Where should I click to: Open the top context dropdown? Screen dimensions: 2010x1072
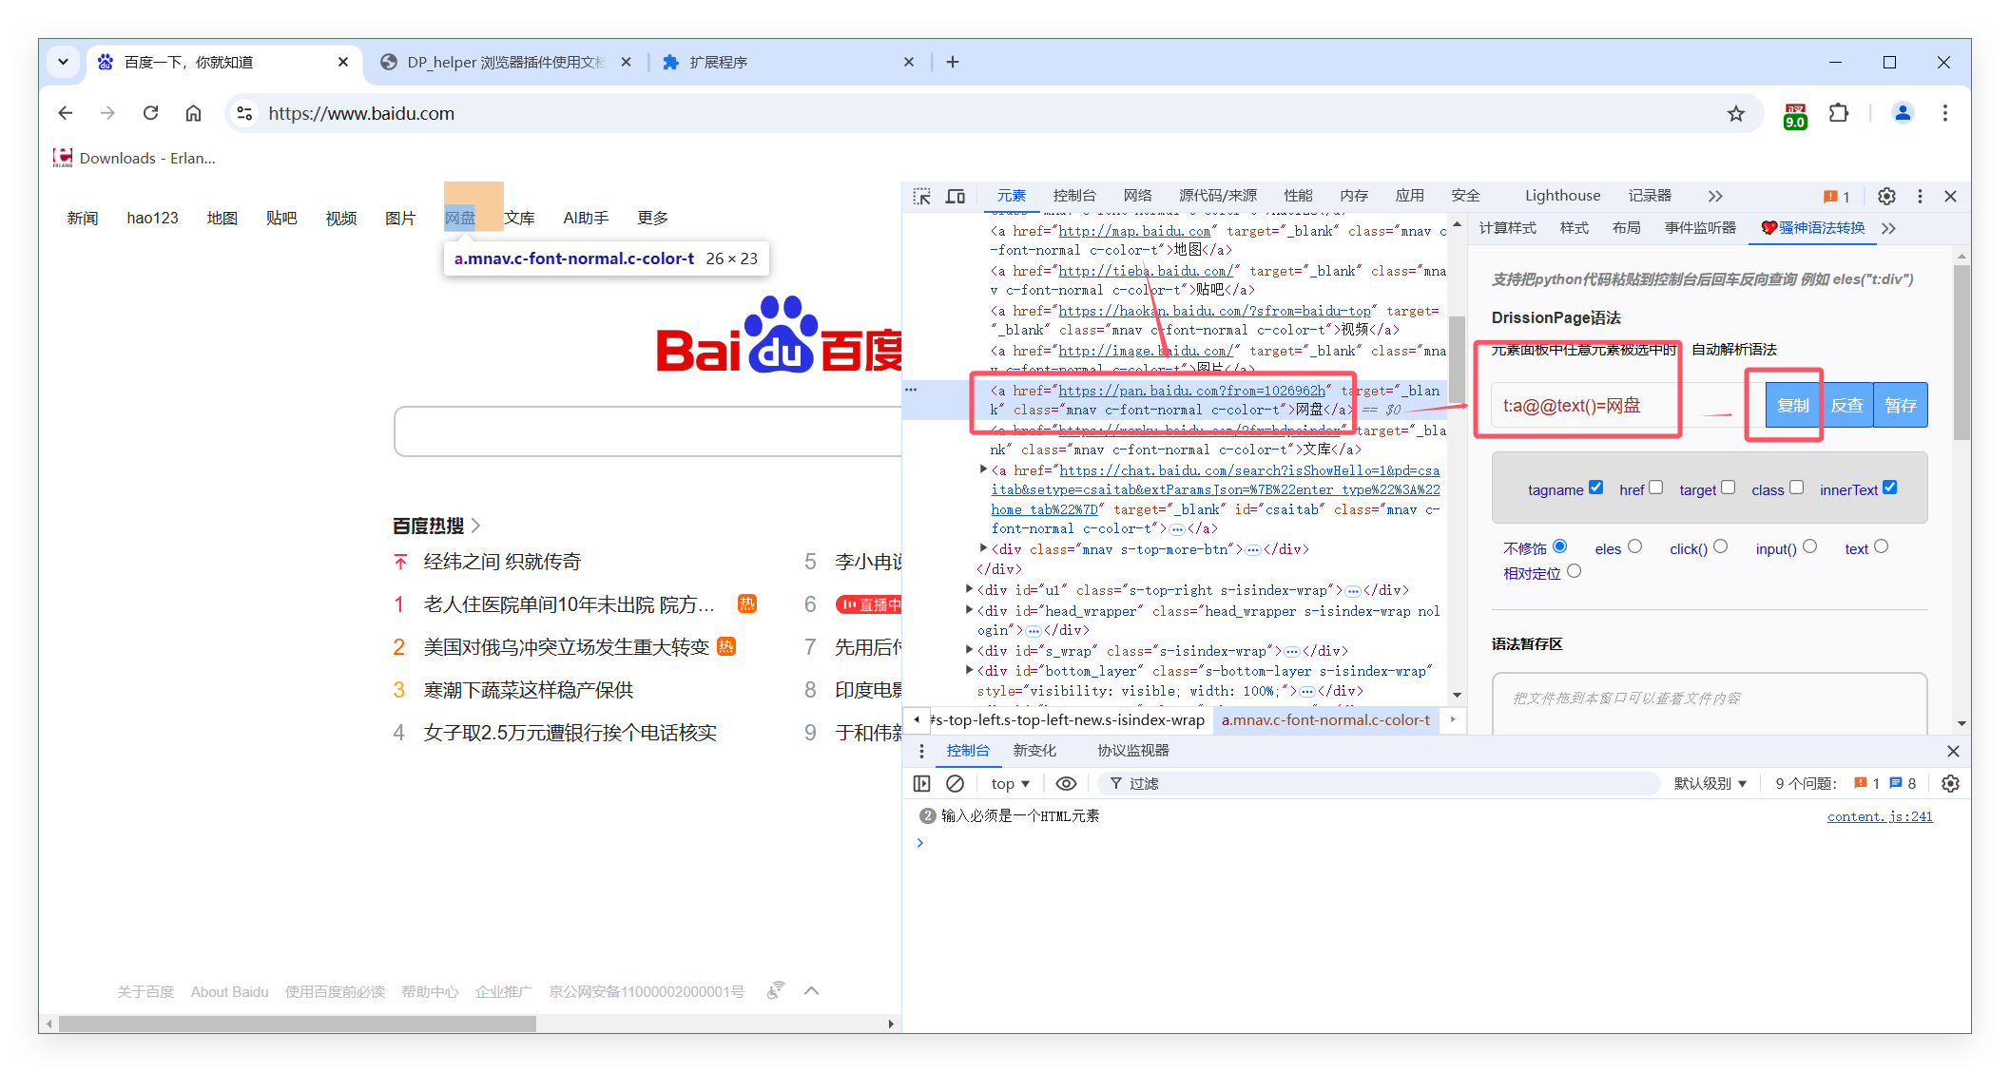(x=1010, y=783)
